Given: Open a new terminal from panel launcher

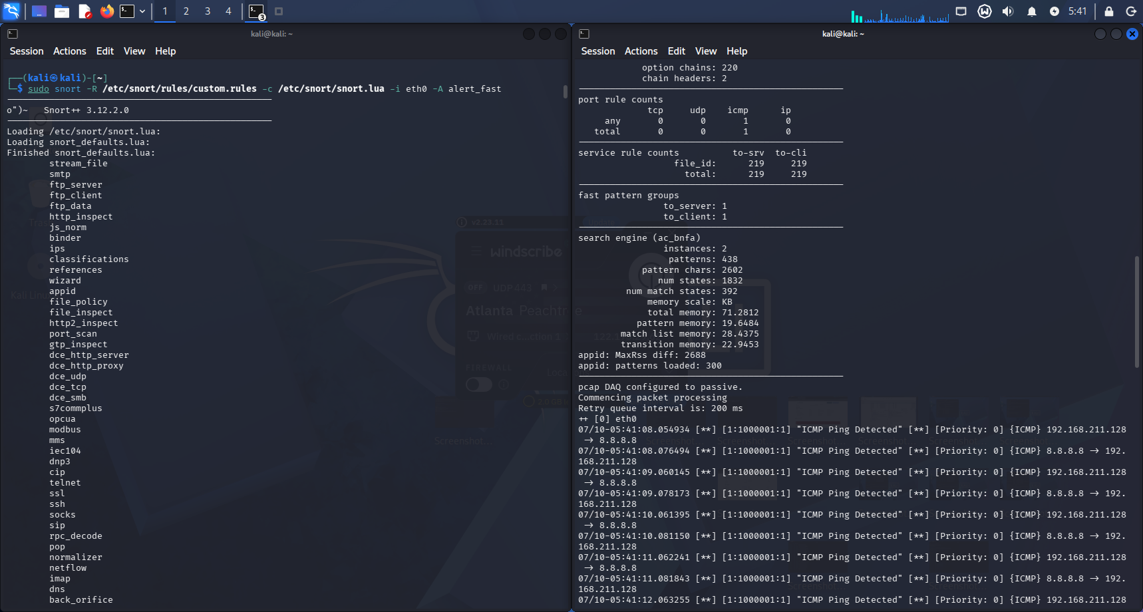Looking at the screenshot, I should (127, 11).
